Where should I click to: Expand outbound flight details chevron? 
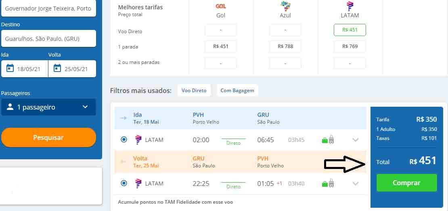355,140
